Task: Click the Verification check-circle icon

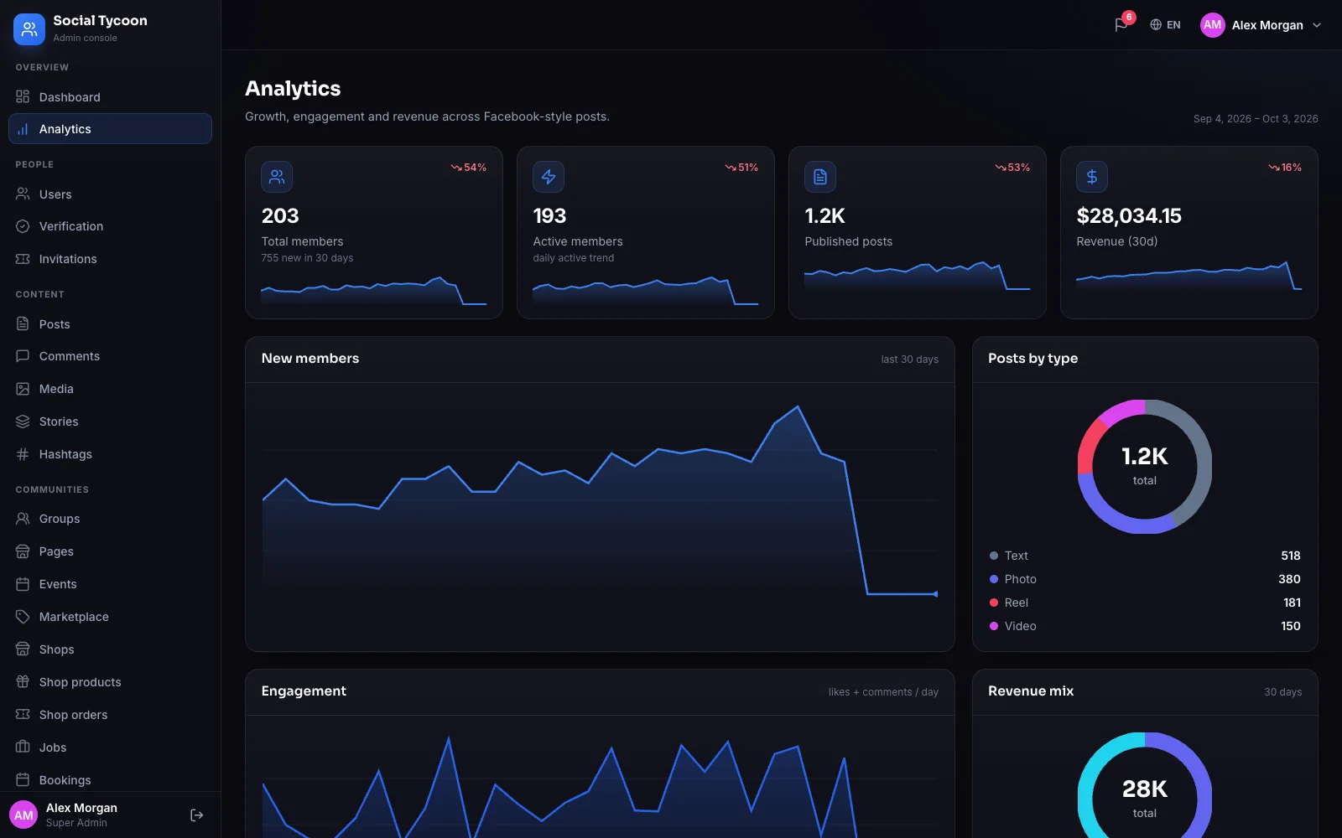Action: coord(23,226)
